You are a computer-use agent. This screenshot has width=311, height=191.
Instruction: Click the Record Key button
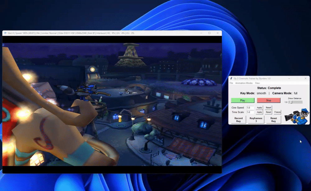239,120
